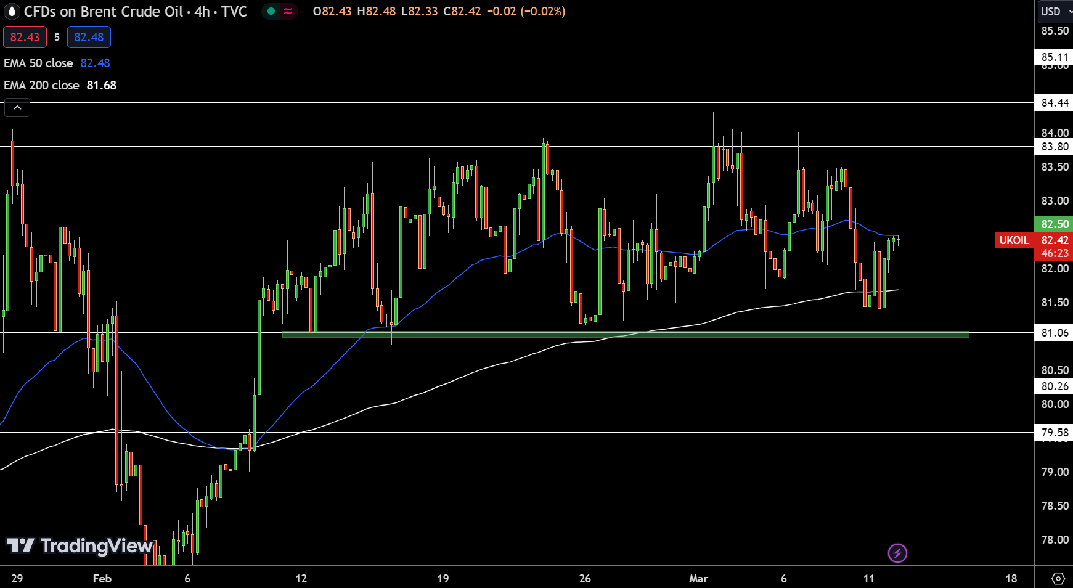The image size is (1073, 588).
Task: Select the 80.26 horizontal line price label
Action: (x=1055, y=386)
